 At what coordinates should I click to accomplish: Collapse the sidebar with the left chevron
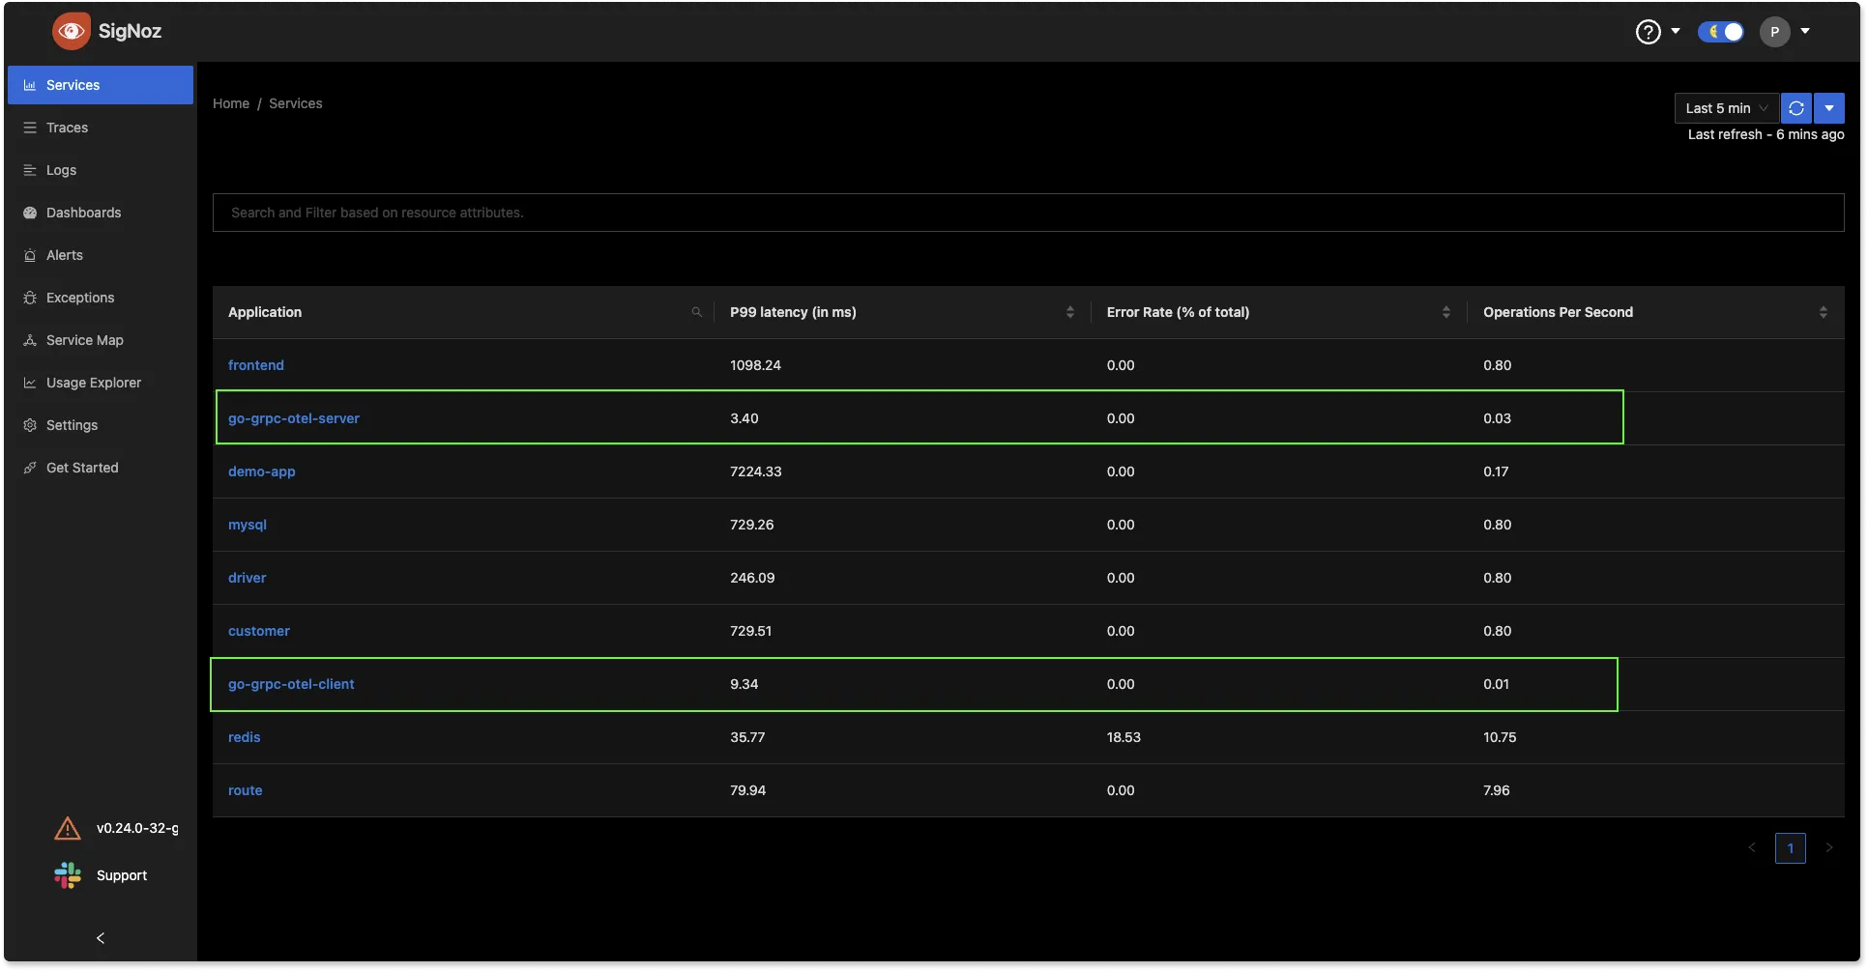coord(101,938)
